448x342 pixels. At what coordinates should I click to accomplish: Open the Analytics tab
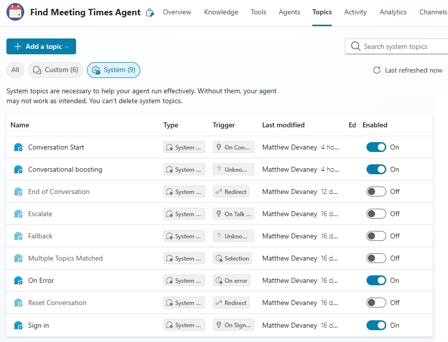point(393,12)
